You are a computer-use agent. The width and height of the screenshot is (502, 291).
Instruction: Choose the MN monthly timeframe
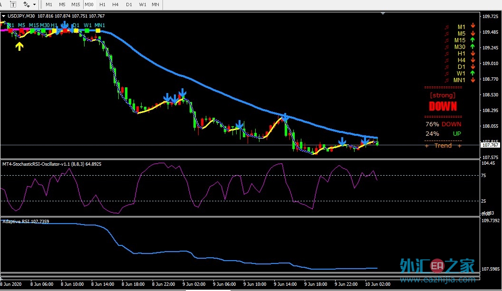pos(155,4)
